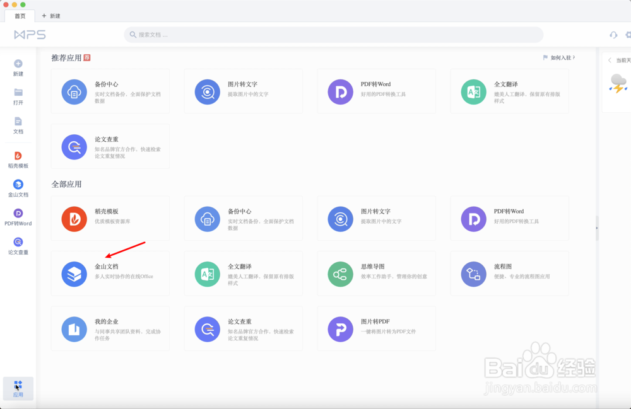Click PDF转Word icon under 推荐应用
This screenshot has width=631, height=409.
pos(341,92)
